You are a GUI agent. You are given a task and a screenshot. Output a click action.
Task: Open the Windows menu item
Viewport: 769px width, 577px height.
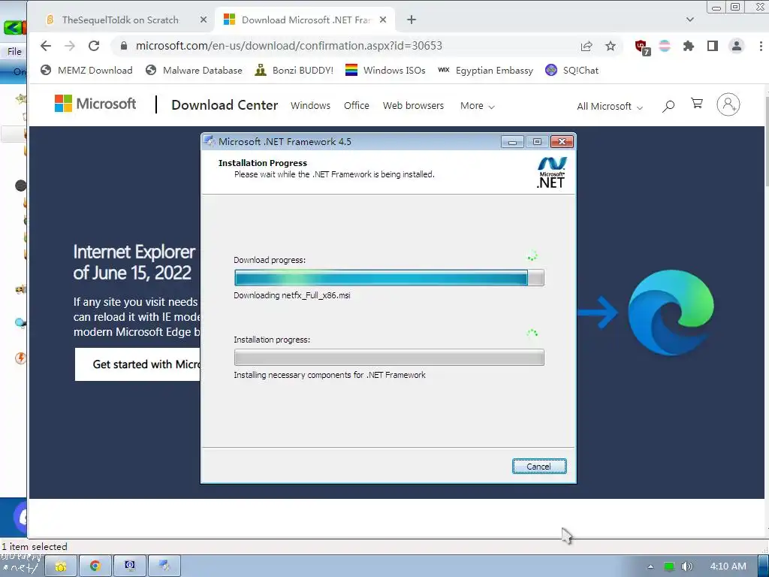pyautogui.click(x=310, y=105)
